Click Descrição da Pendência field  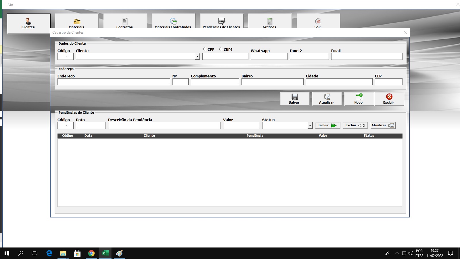click(x=164, y=125)
